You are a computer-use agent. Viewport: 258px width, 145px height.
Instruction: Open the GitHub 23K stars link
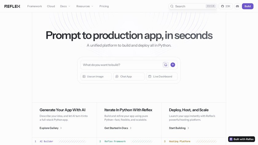225,6
